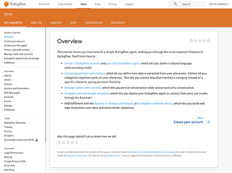Image resolution: width=232 pixels, height=173 pixels.
Task: Open Actions and Parameters in sidebar
Action: [17, 88]
